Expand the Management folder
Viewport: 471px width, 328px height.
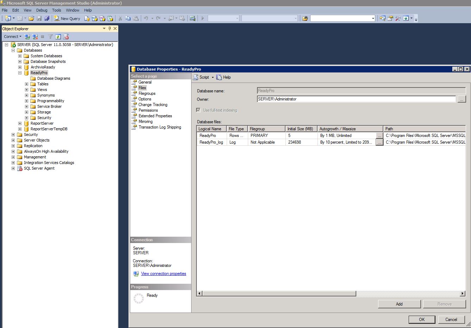click(x=13, y=157)
